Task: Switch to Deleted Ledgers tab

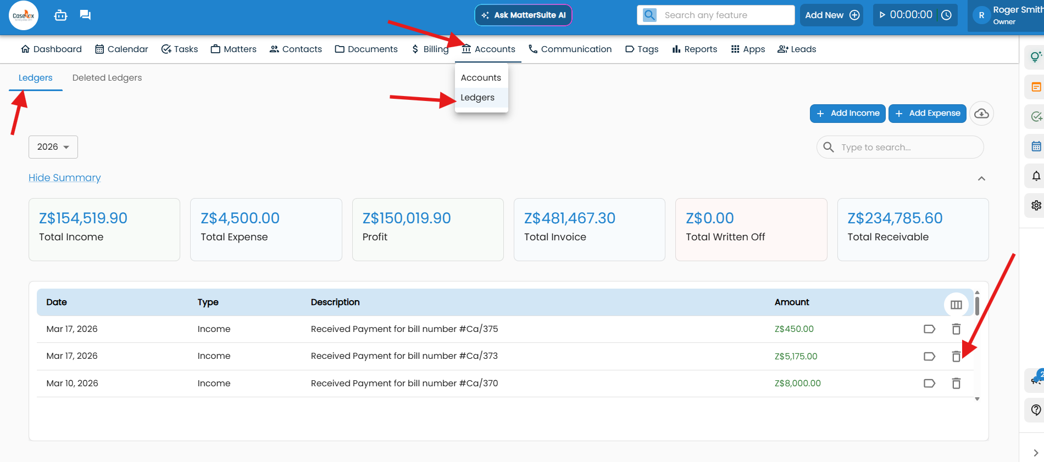Action: tap(107, 78)
